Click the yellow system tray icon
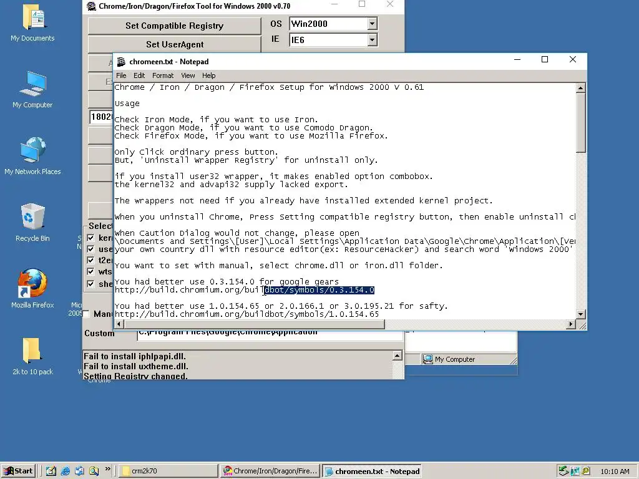This screenshot has height=479, width=639. (585, 471)
